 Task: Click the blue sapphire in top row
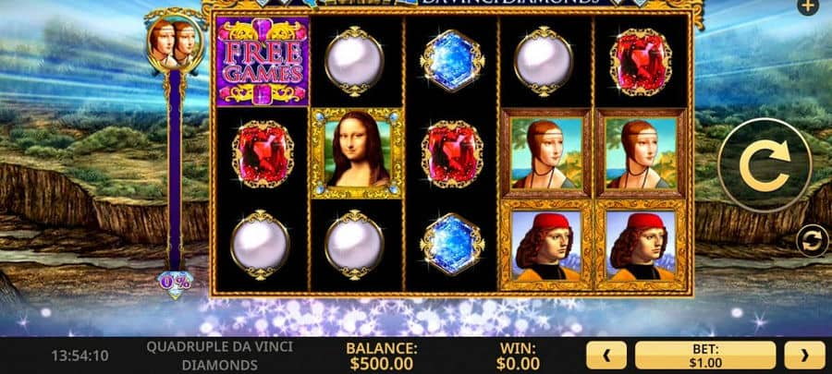pos(452,61)
